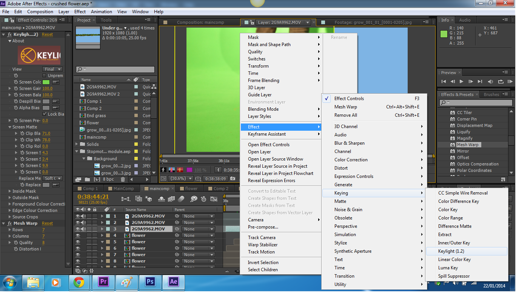Click the new folder icon in Project panel
The height and width of the screenshot is (292, 516).
point(87,179)
